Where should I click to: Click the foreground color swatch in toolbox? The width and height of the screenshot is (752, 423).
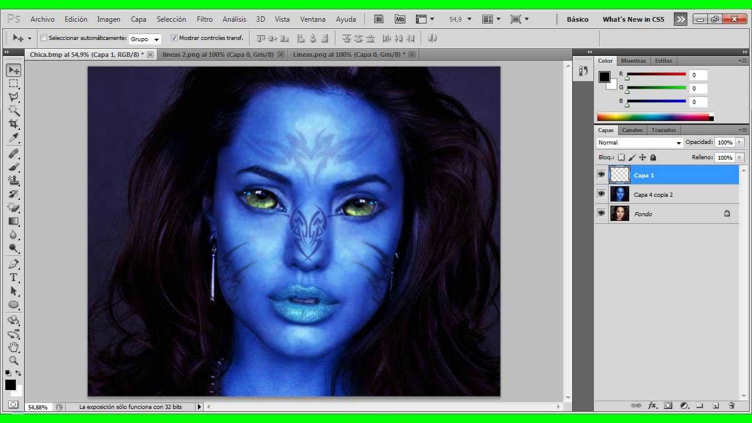11,385
